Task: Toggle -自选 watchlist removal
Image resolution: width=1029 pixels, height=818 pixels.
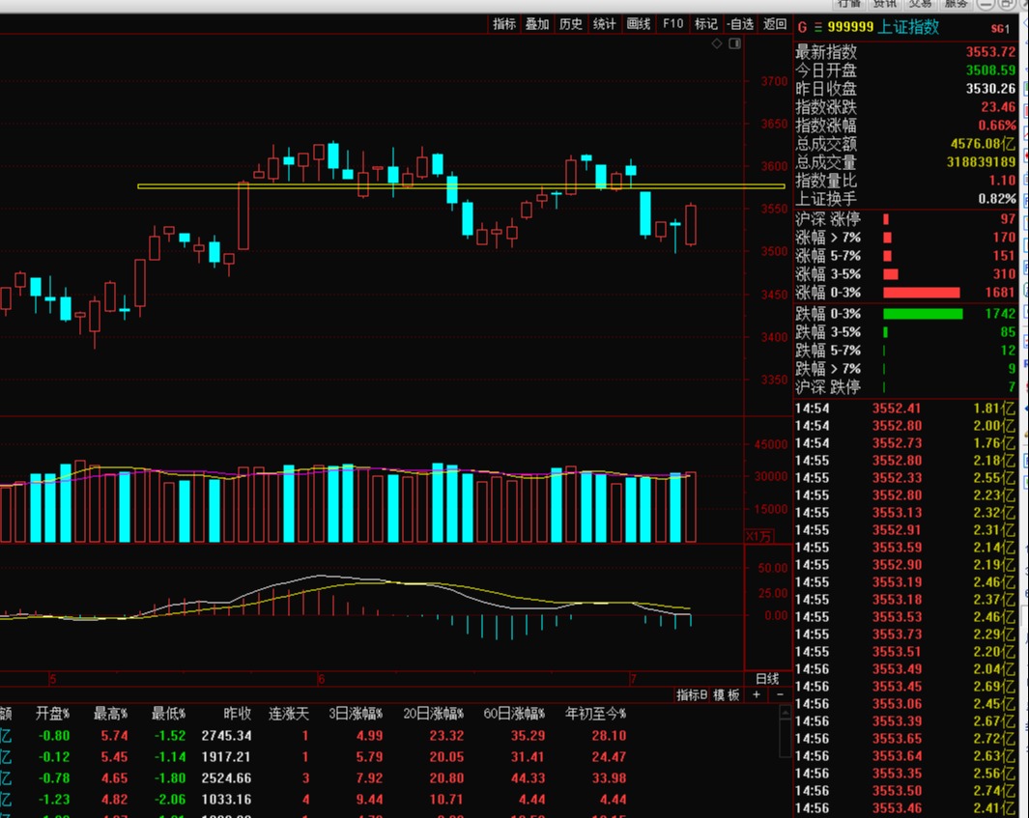Action: coord(740,24)
